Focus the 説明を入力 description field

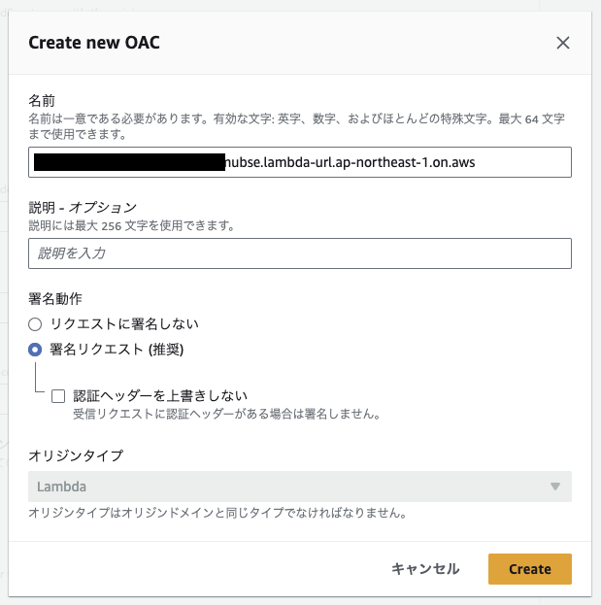[300, 253]
